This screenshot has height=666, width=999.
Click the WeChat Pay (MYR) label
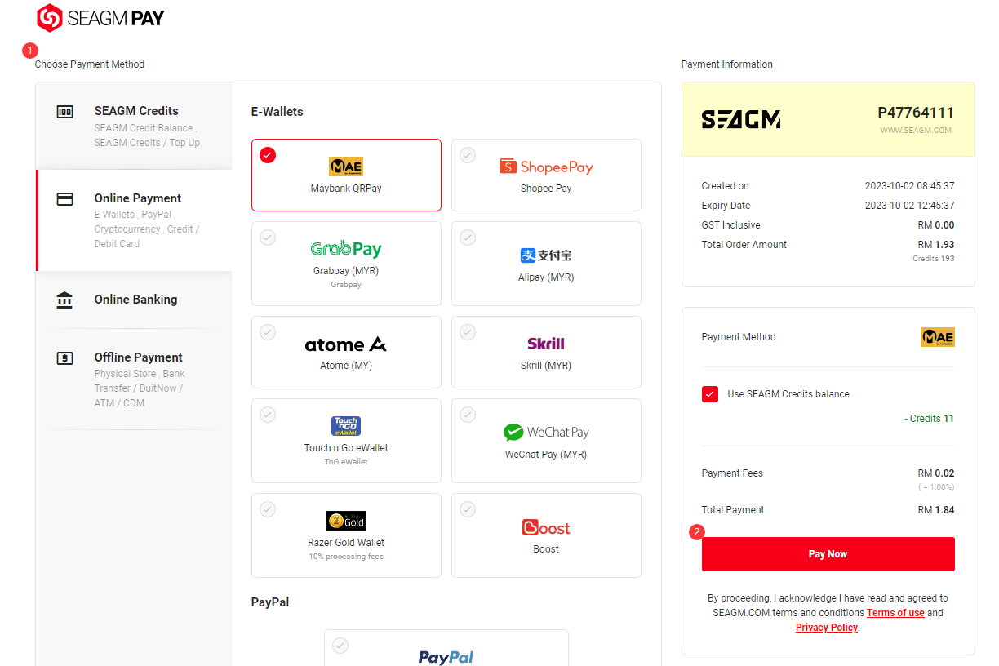[x=546, y=455]
